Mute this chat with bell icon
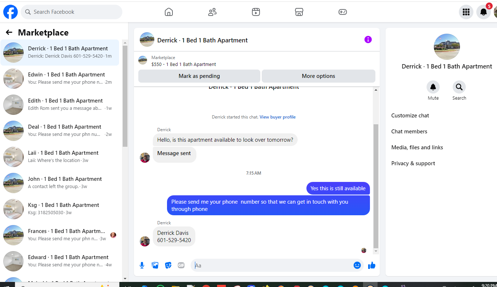Image resolution: width=497 pixels, height=287 pixels. (433, 87)
